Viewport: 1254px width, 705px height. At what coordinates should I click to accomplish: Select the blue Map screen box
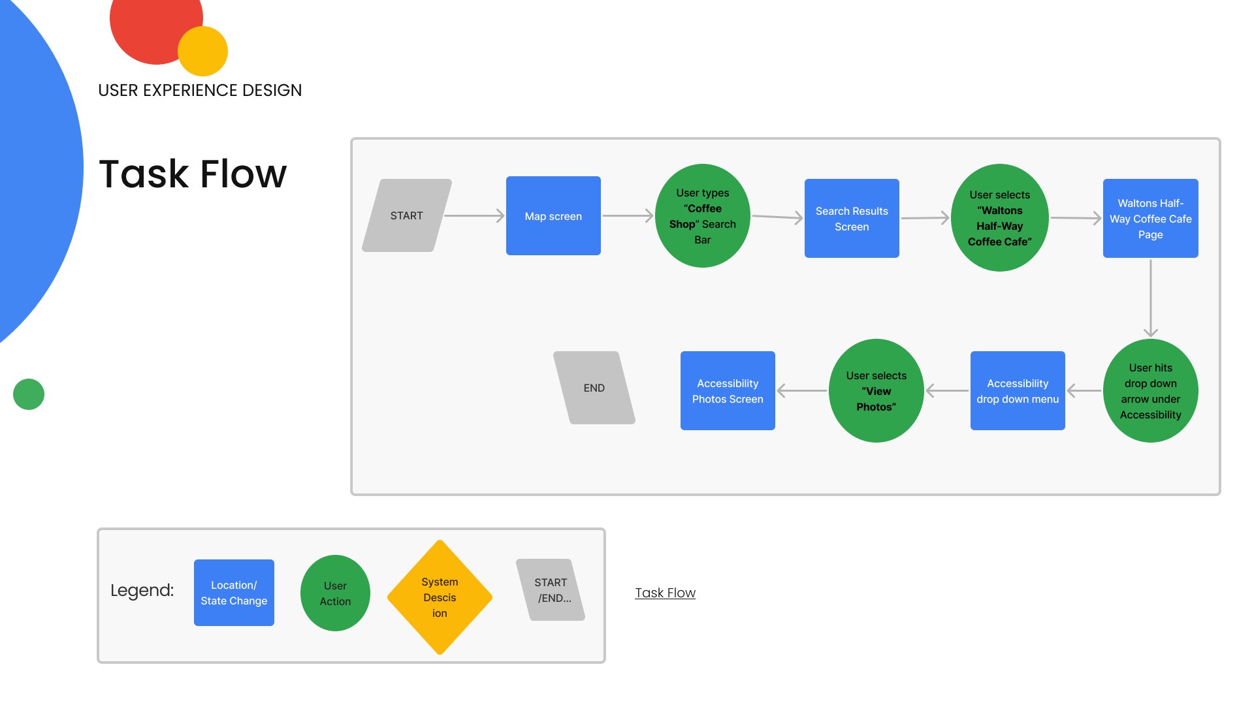pos(553,215)
